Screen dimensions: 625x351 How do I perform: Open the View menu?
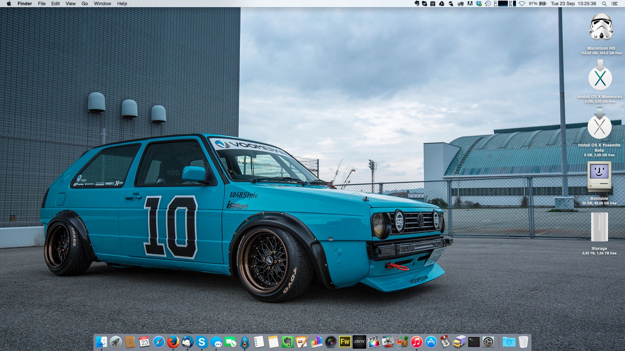[x=70, y=4]
